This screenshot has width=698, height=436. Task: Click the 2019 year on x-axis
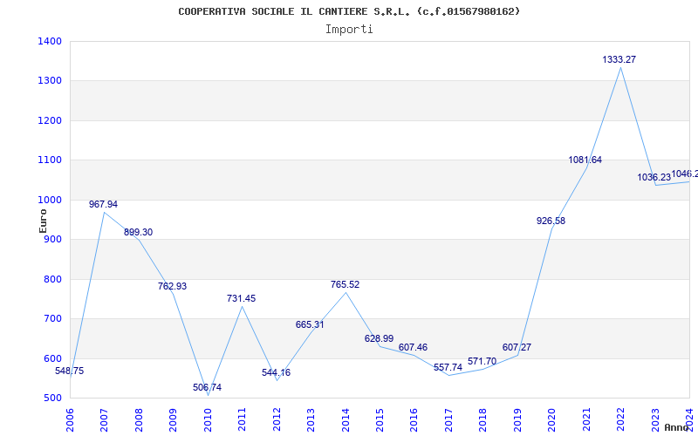517,419
